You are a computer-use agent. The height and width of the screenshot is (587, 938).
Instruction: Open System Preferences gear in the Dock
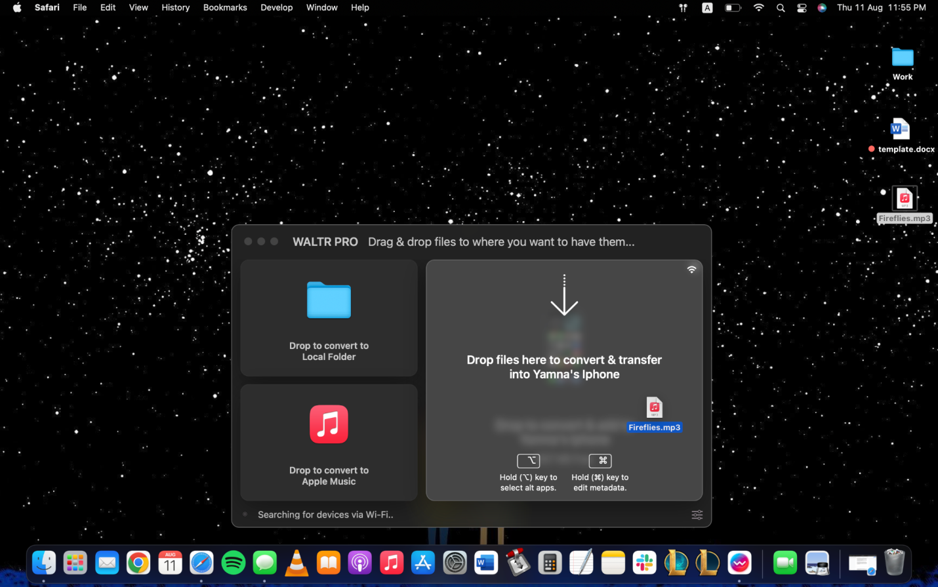455,563
